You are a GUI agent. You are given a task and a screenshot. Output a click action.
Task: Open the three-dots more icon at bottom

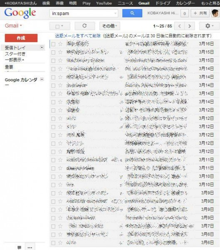tap(30, 247)
